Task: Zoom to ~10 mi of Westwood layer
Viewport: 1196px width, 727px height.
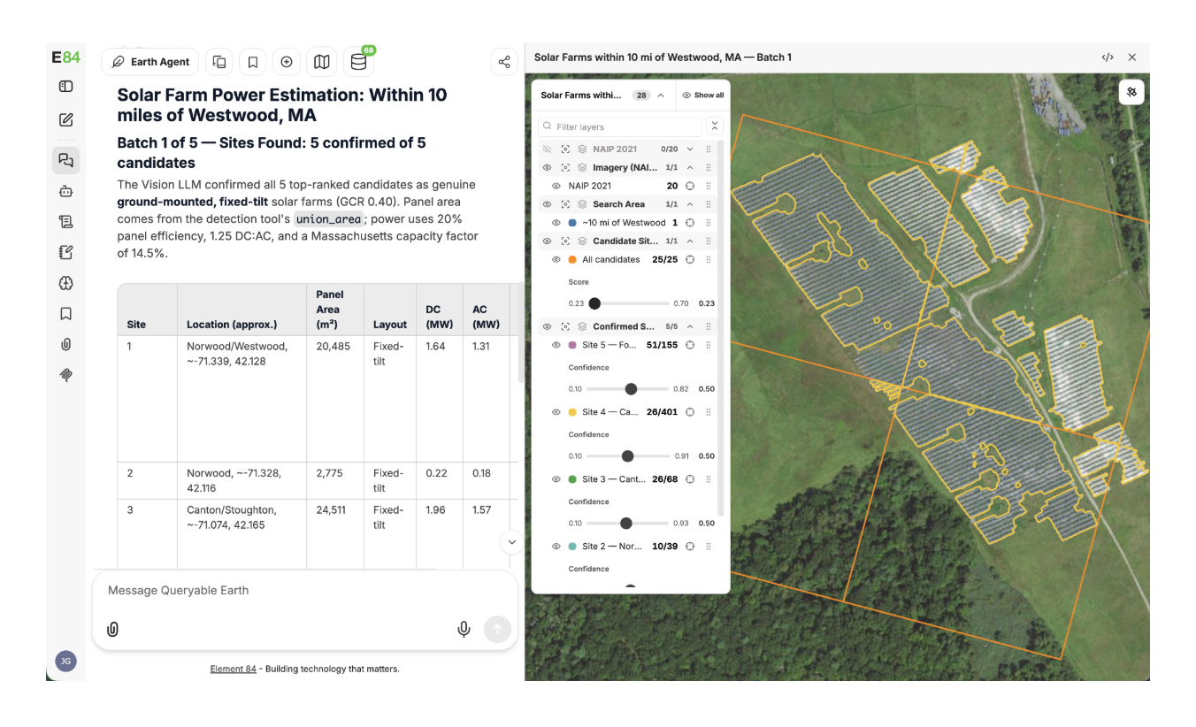Action: [690, 223]
